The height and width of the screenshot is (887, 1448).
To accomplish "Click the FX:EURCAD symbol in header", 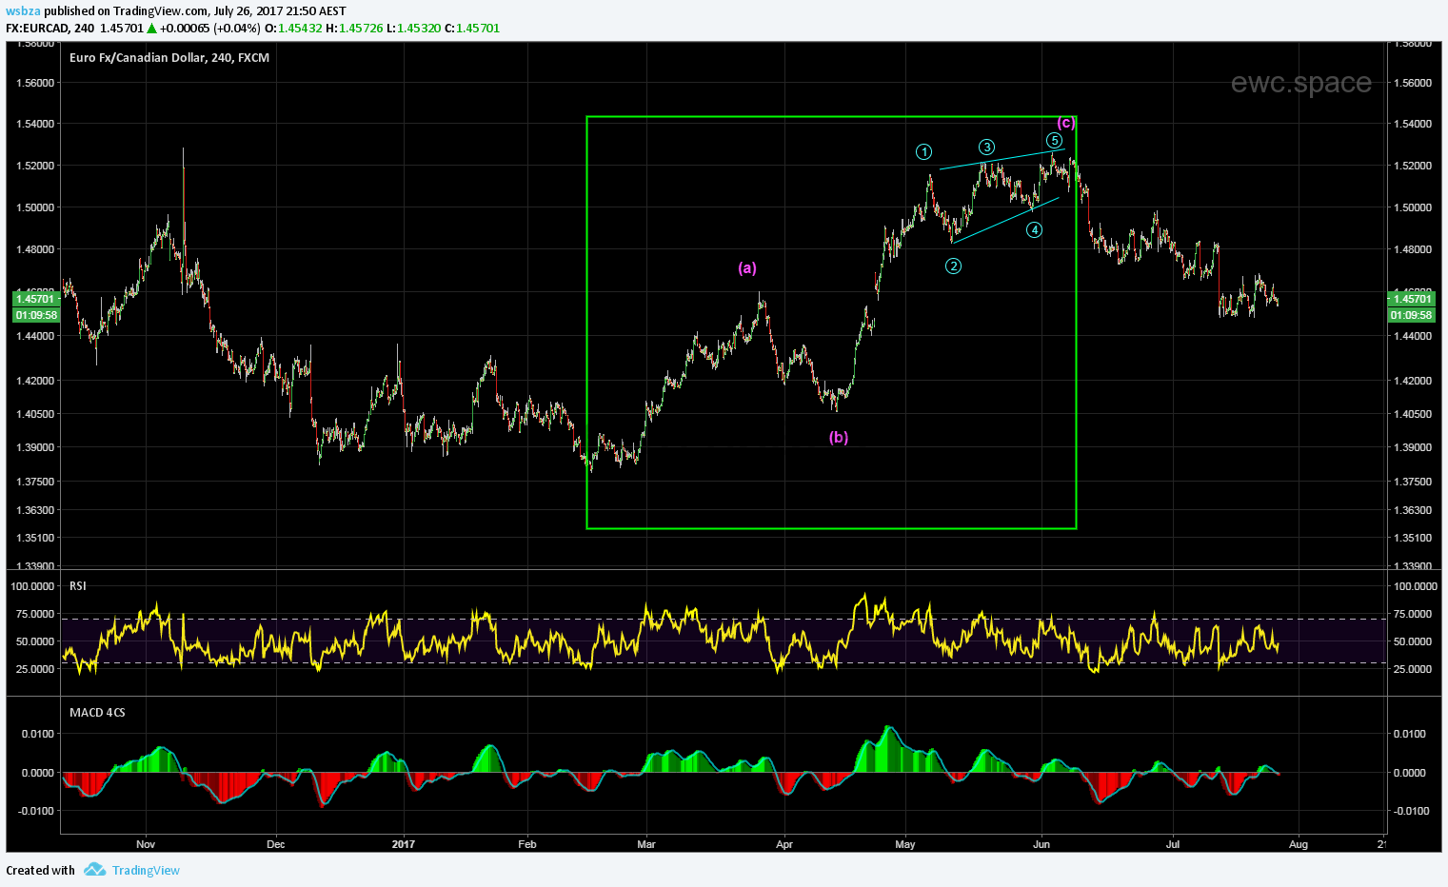I will point(37,29).
